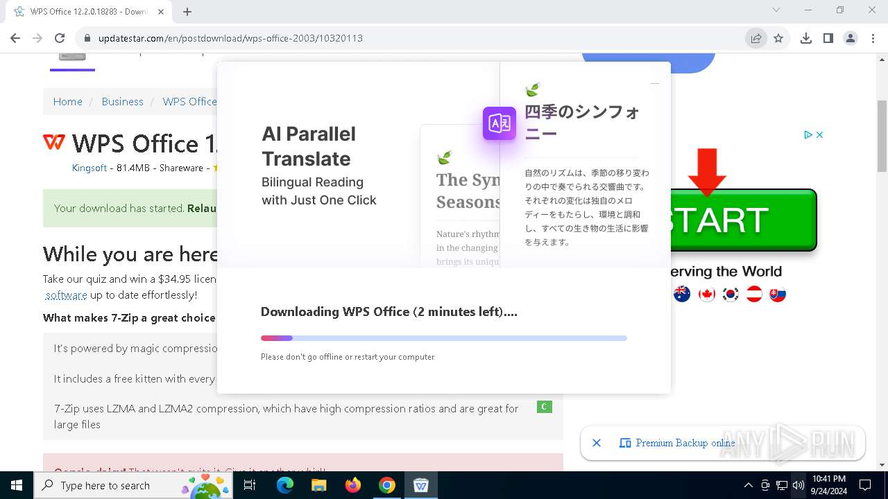Click the Austria flag icon
The height and width of the screenshot is (499, 888).
[x=754, y=294]
